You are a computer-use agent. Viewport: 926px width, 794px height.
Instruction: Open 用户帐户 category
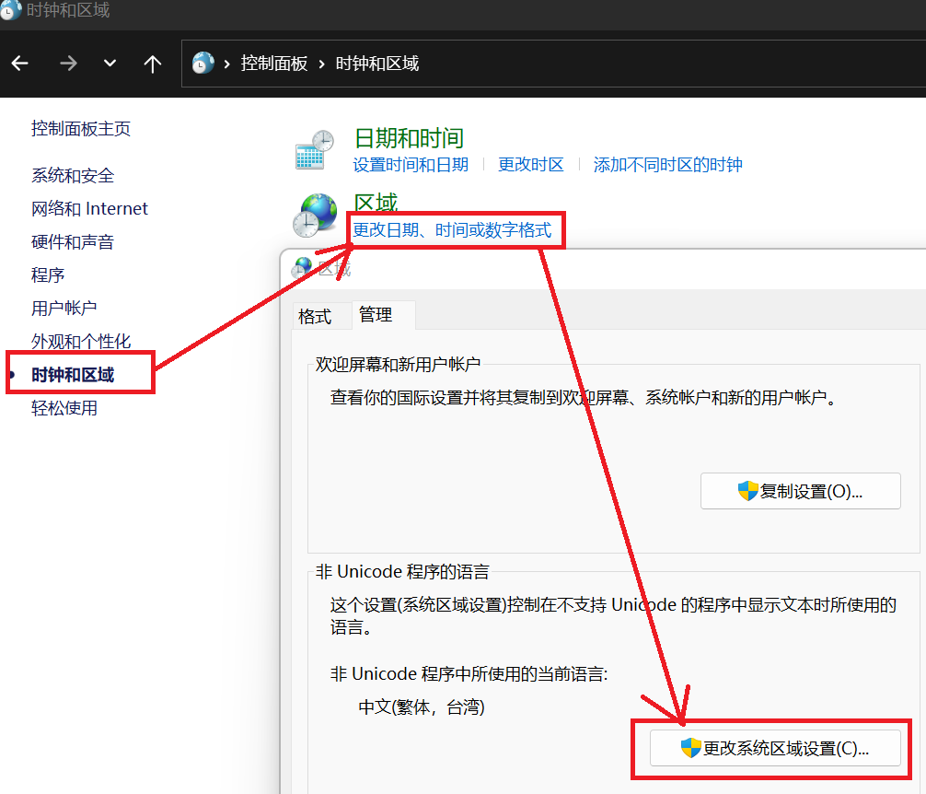pyautogui.click(x=64, y=308)
